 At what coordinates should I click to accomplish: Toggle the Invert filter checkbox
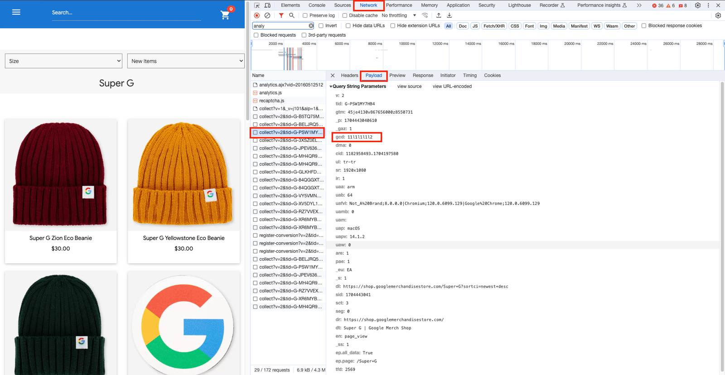pyautogui.click(x=321, y=26)
